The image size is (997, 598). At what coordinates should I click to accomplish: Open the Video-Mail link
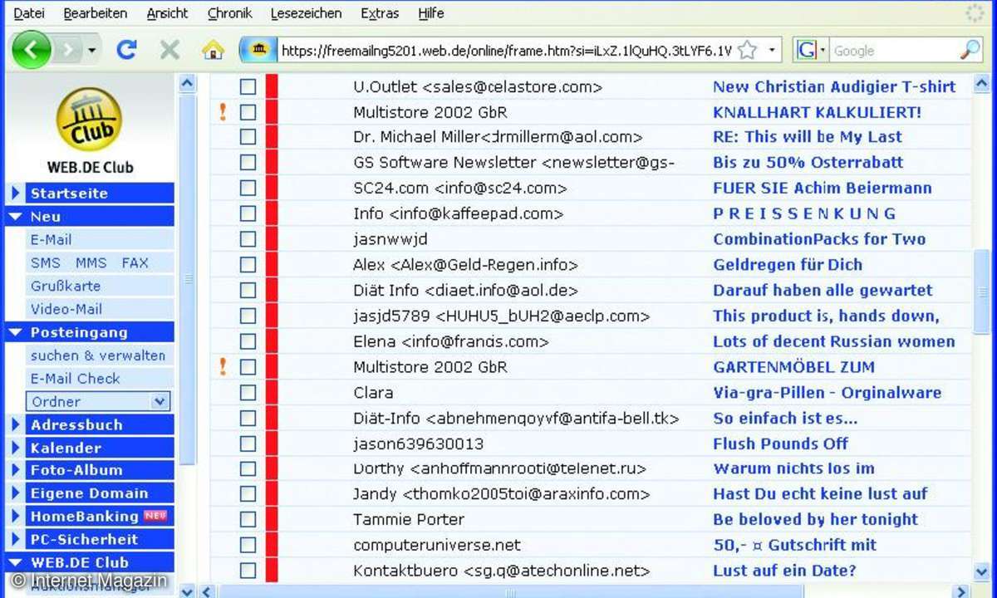point(66,309)
